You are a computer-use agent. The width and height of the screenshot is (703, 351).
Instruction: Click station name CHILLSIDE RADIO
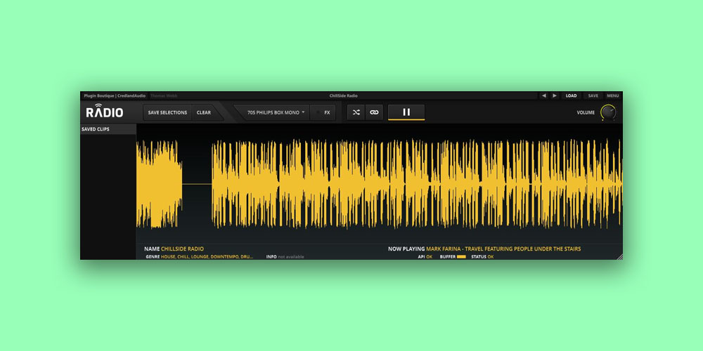[183, 249]
